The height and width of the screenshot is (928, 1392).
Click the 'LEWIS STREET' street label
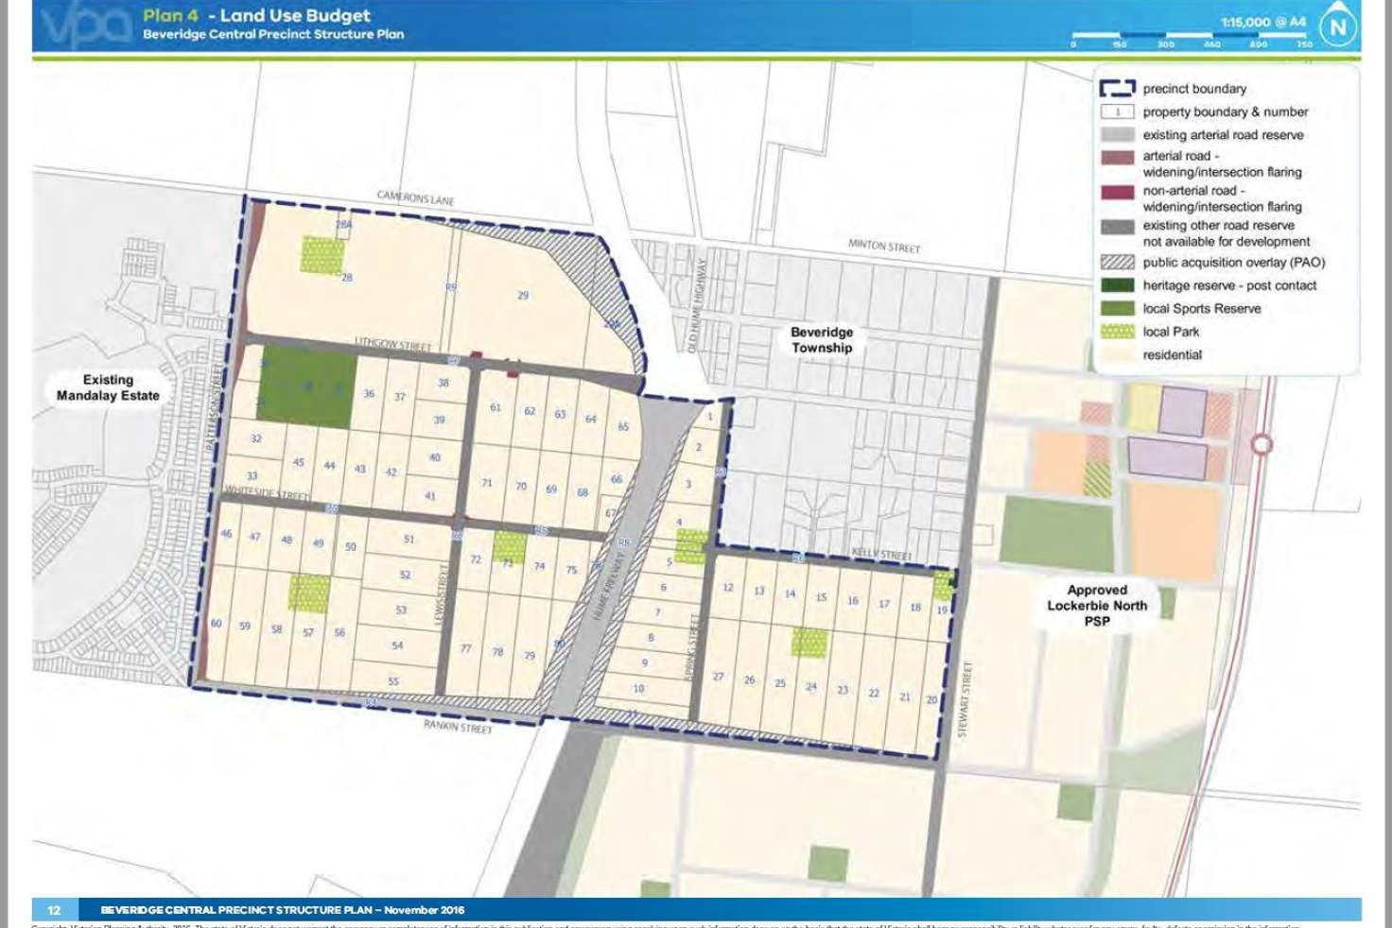440,594
